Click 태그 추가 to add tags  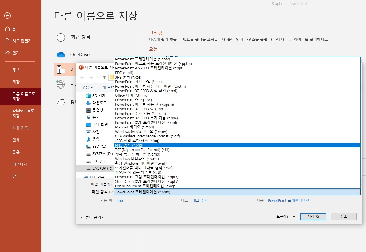click(200, 201)
